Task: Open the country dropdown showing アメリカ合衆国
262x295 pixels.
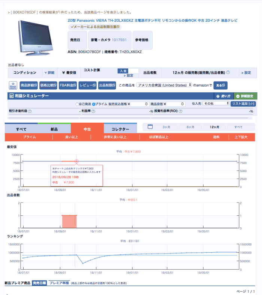Action: 164,85
